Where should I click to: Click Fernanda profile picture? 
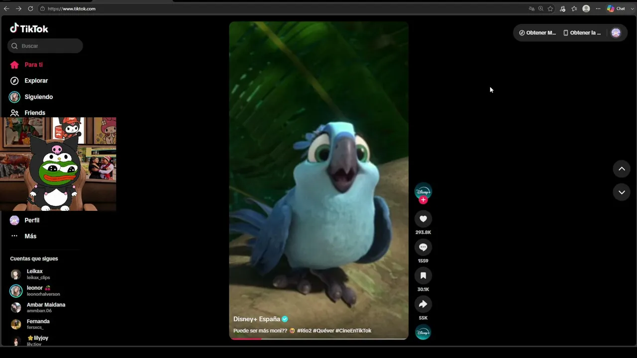[x=16, y=324]
